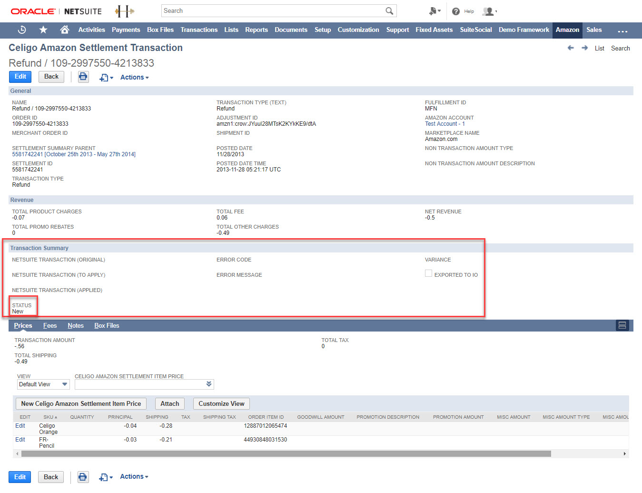
Task: Sort the table by Quantity column
Action: click(82, 417)
